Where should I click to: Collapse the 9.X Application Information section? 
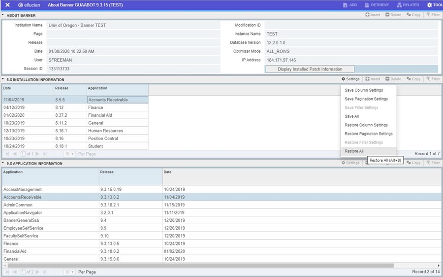click(x=3, y=163)
